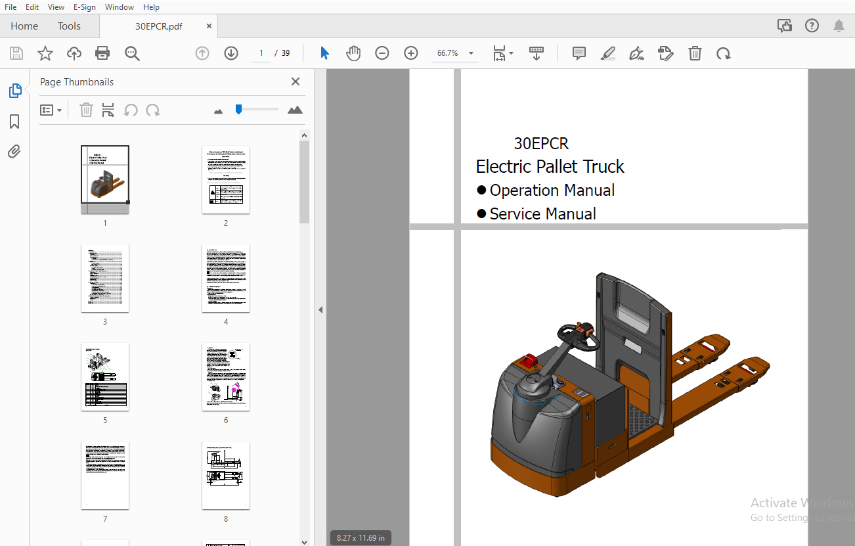Click the Delete trash icon in toolbar
Viewport: 855px width, 546px height.
pyautogui.click(x=695, y=53)
